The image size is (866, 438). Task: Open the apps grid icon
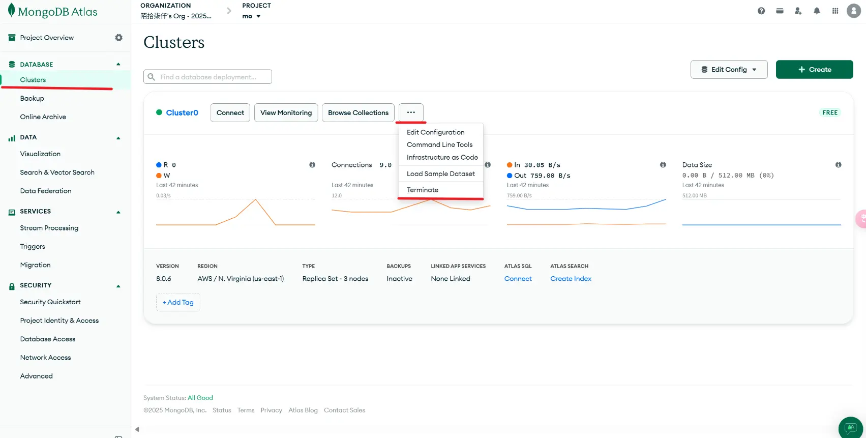tap(835, 11)
